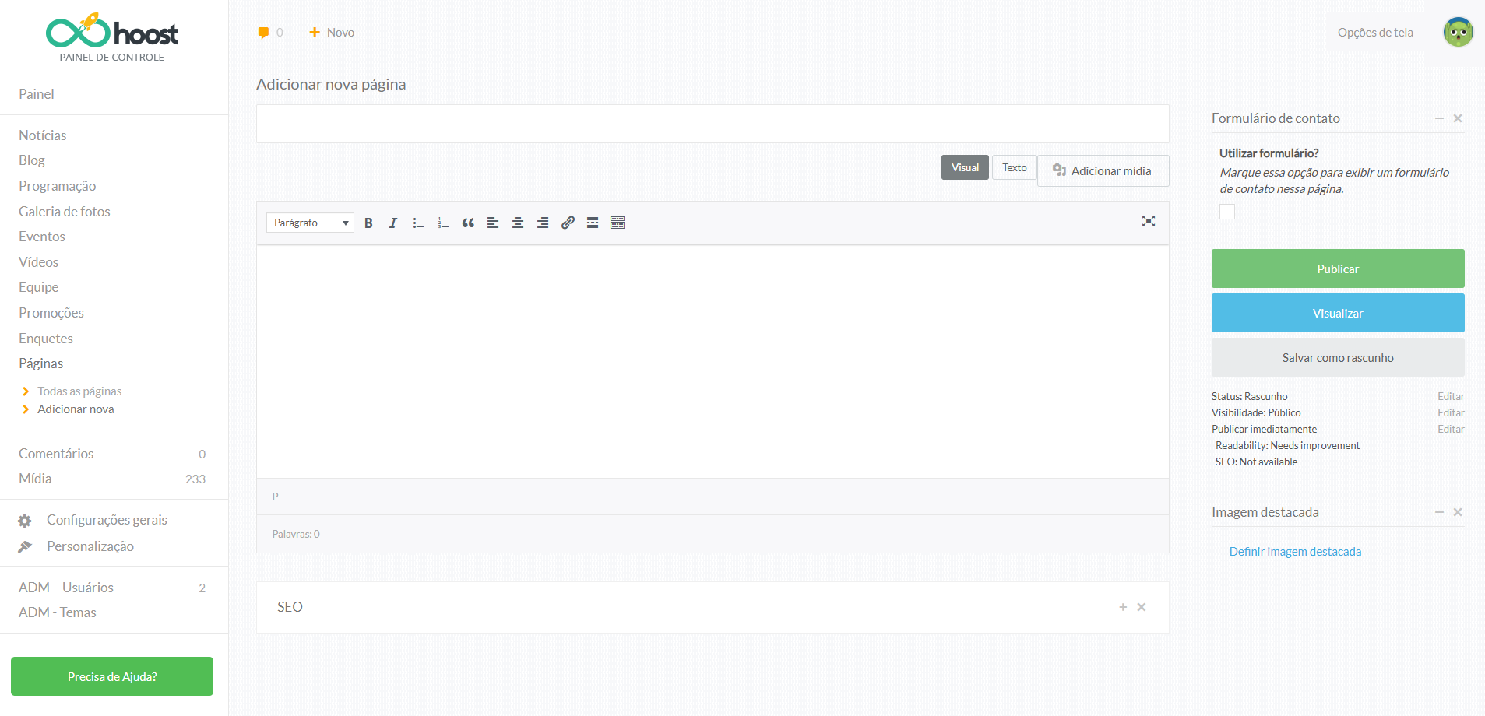Click the page title input field

(x=712, y=124)
